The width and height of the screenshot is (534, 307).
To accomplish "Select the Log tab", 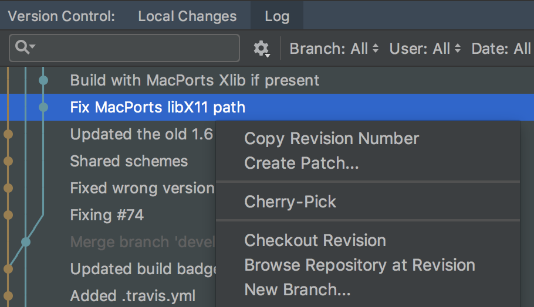I will 276,16.
